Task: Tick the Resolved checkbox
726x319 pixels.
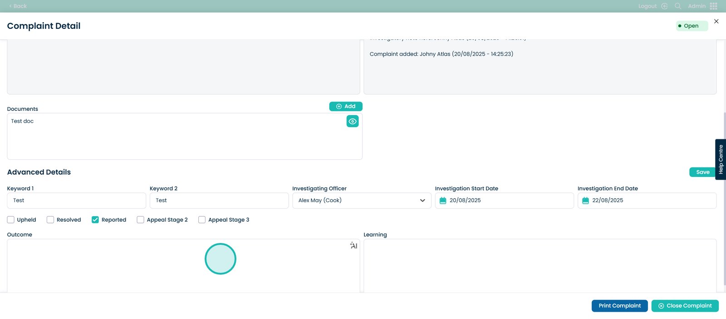Action: tap(50, 220)
